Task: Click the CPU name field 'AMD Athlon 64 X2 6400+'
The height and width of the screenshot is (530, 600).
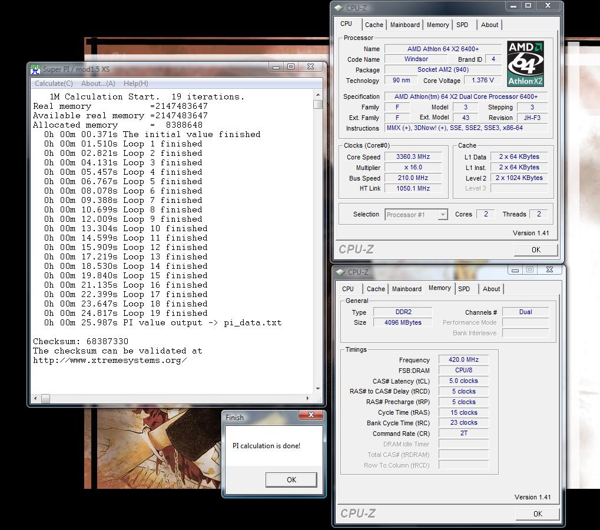Action: tap(443, 49)
